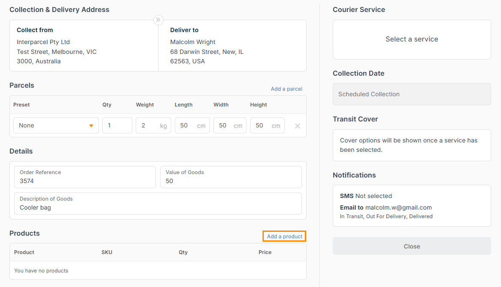
Task: Edit the Order Reference field
Action: pyautogui.click(x=85, y=177)
